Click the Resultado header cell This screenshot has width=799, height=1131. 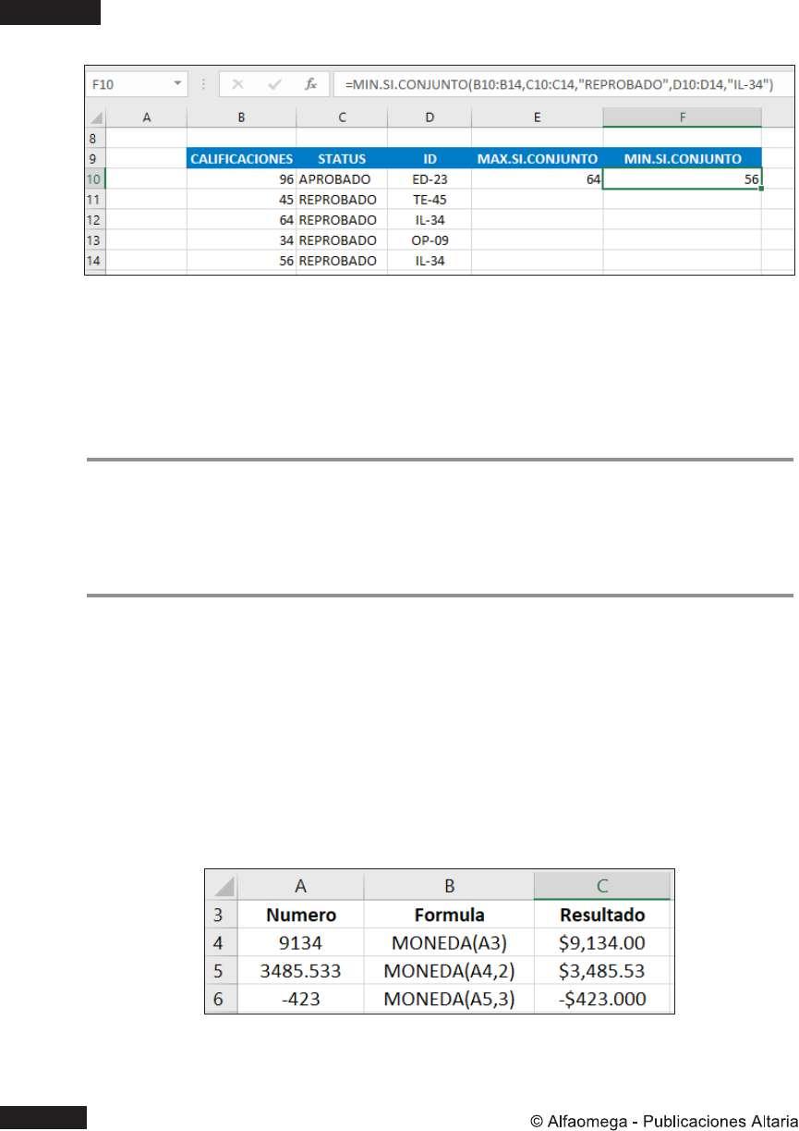[x=603, y=916]
